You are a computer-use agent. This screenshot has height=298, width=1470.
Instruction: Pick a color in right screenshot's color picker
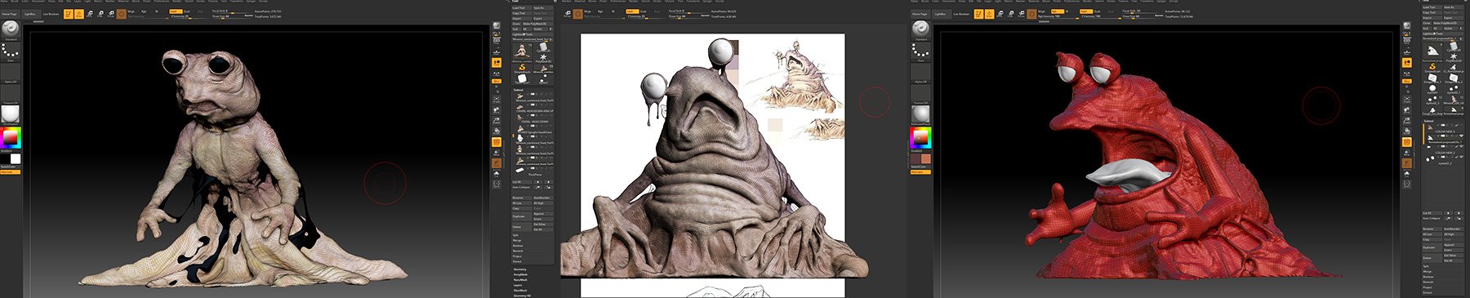(x=920, y=137)
